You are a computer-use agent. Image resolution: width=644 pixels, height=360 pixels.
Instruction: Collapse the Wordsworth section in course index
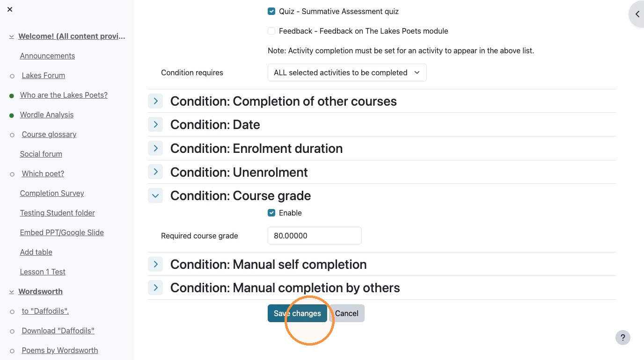coord(11,292)
